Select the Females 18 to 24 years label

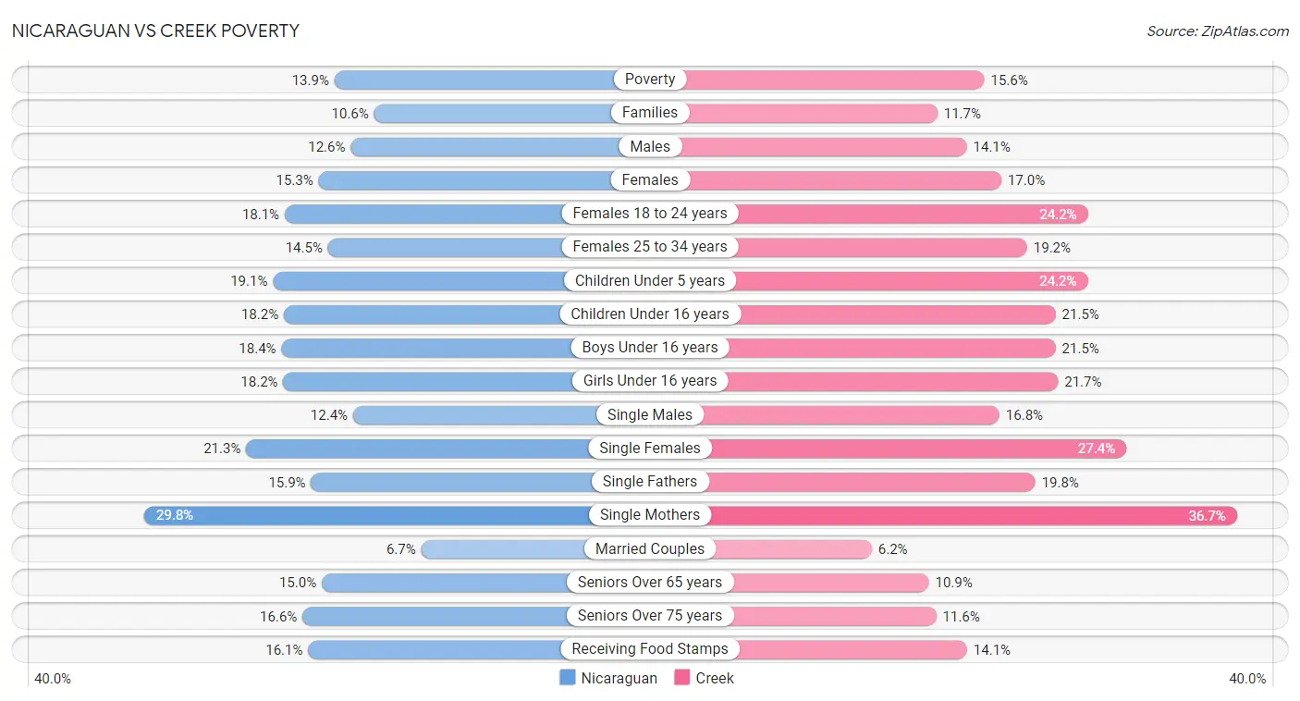point(650,214)
